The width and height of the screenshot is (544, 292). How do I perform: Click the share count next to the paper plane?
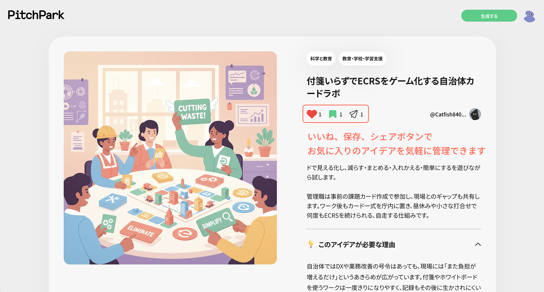click(x=362, y=115)
